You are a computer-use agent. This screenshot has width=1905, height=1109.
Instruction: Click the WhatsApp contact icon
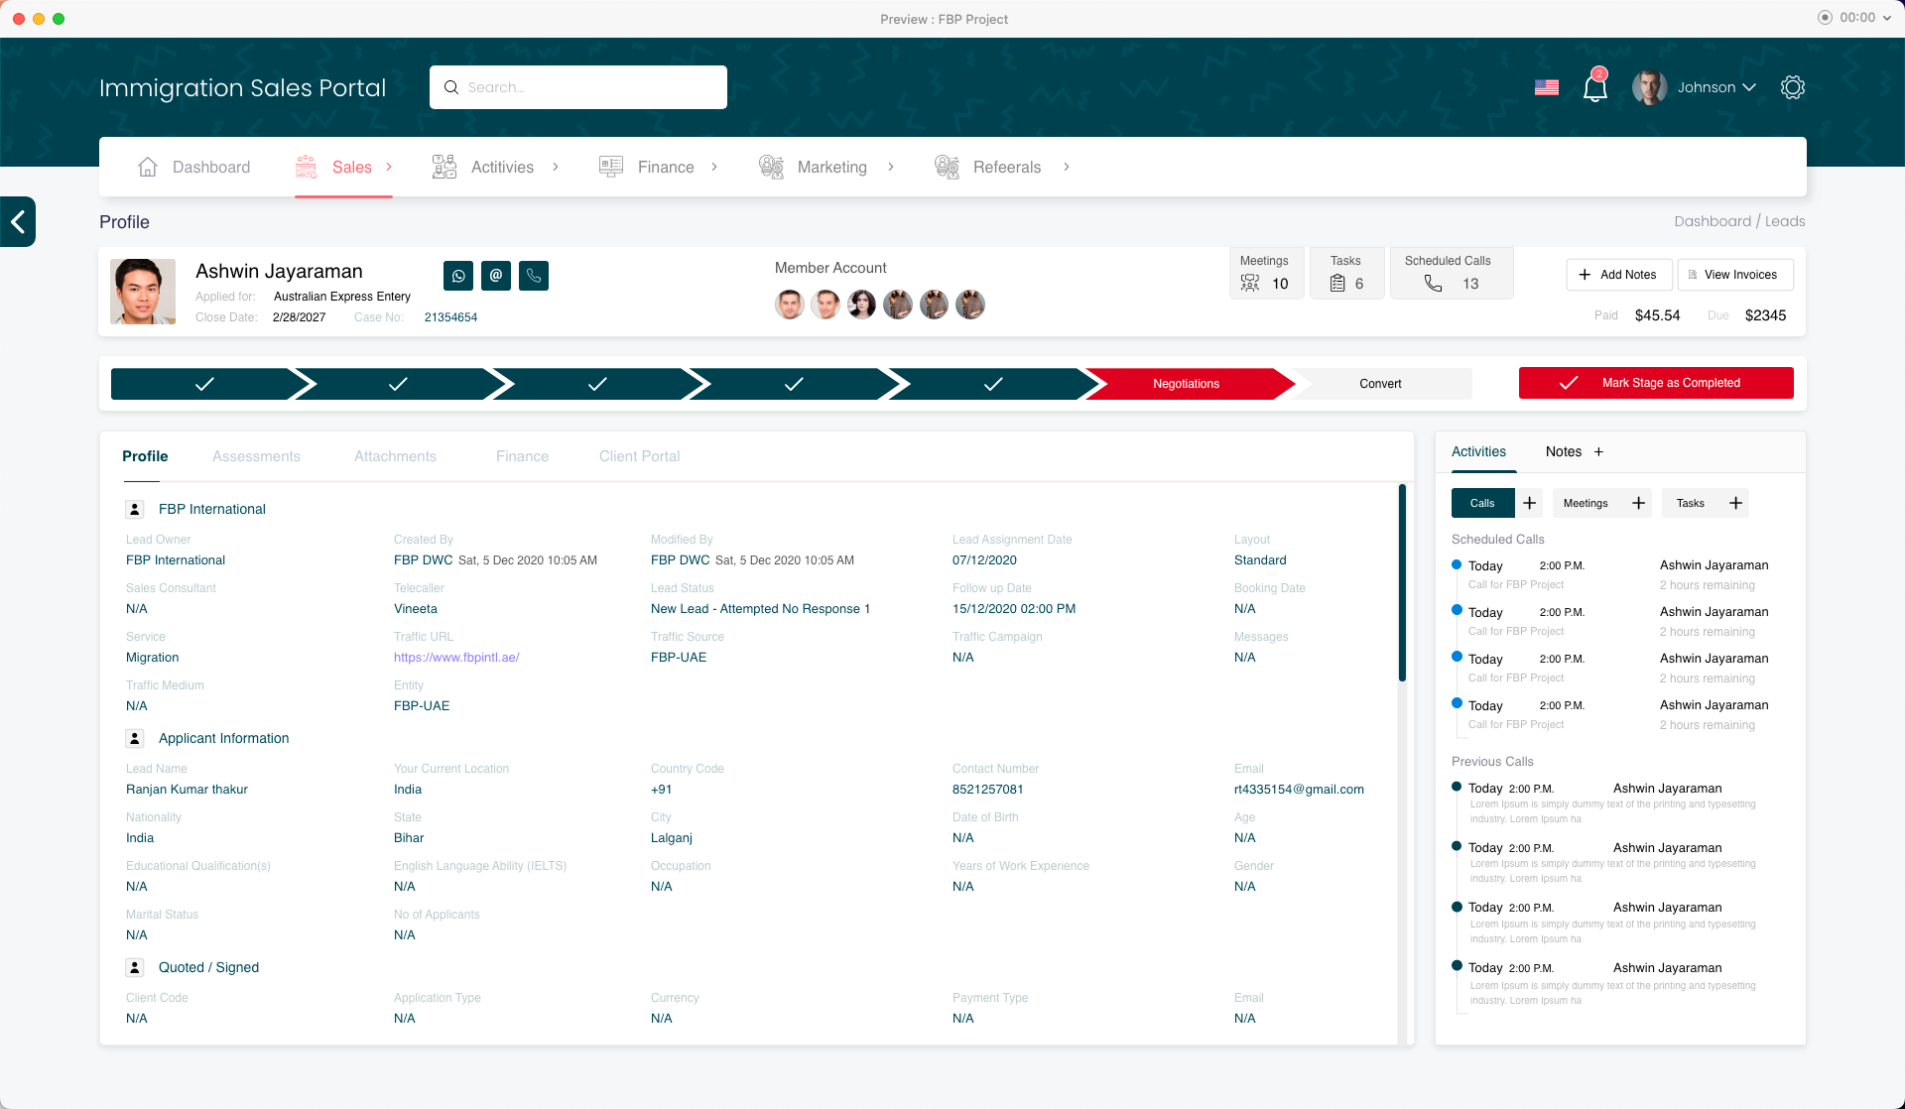click(x=458, y=276)
